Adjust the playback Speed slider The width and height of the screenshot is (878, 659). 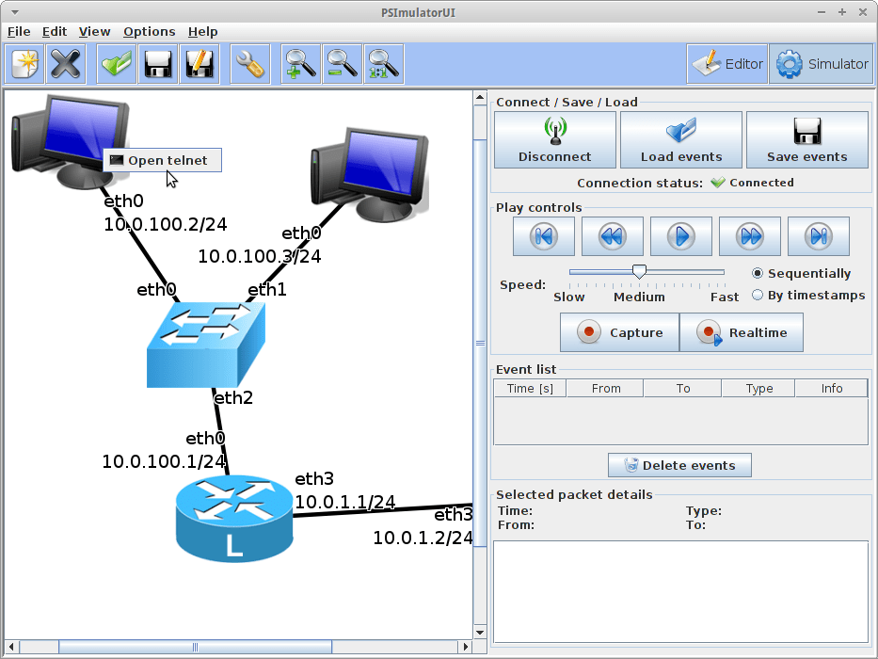(x=639, y=270)
